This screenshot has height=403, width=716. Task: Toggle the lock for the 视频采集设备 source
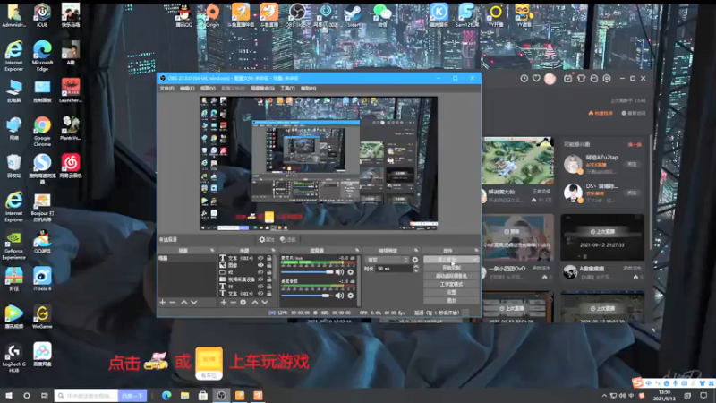(269, 279)
